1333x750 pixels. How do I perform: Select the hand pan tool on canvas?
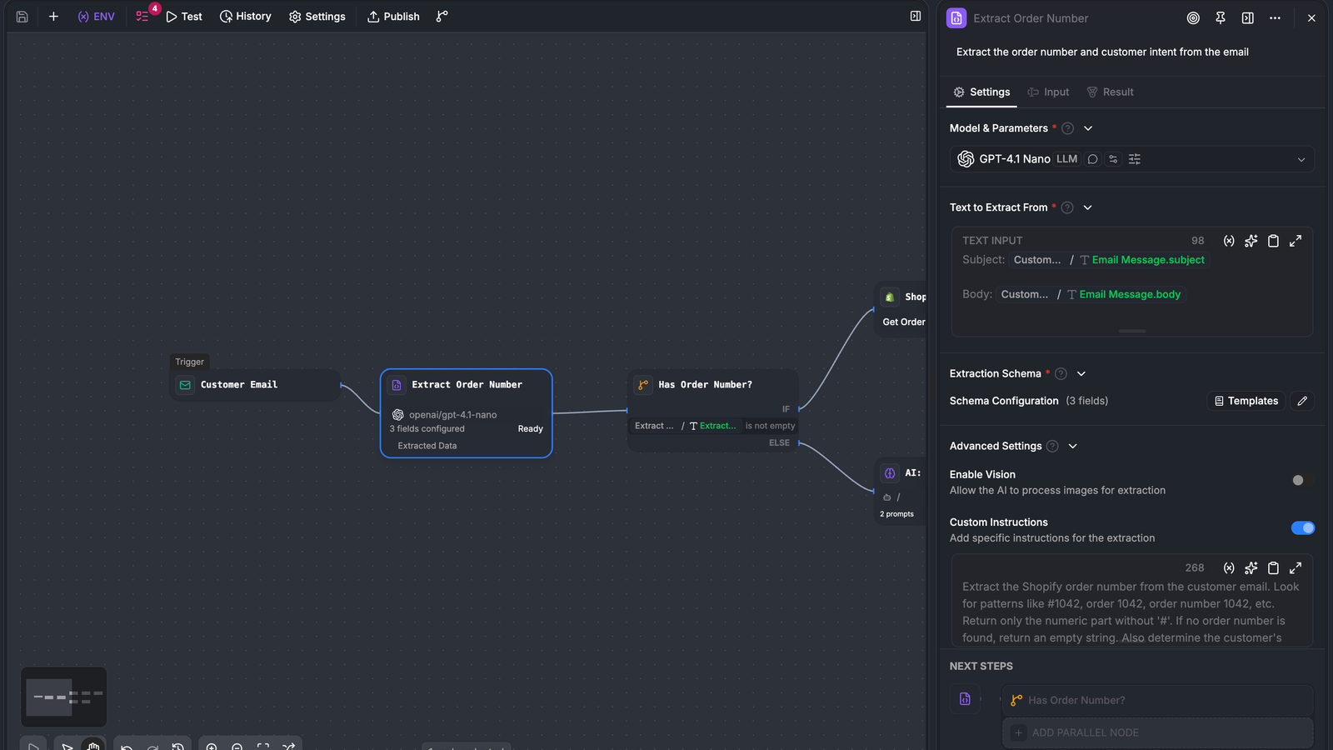pos(93,746)
